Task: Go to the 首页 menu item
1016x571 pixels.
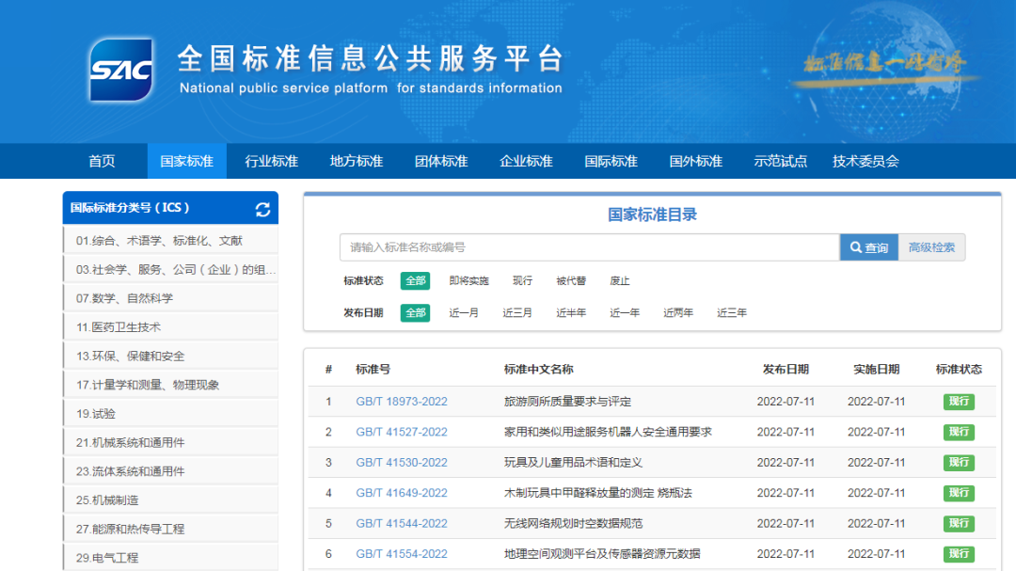Action: (x=102, y=161)
